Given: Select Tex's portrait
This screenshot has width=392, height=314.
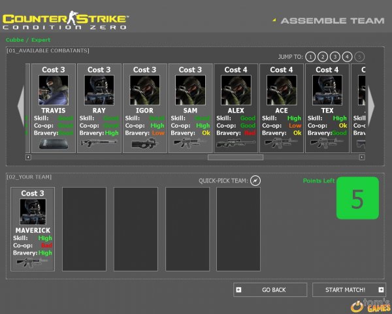Looking at the screenshot, I should pos(327,90).
